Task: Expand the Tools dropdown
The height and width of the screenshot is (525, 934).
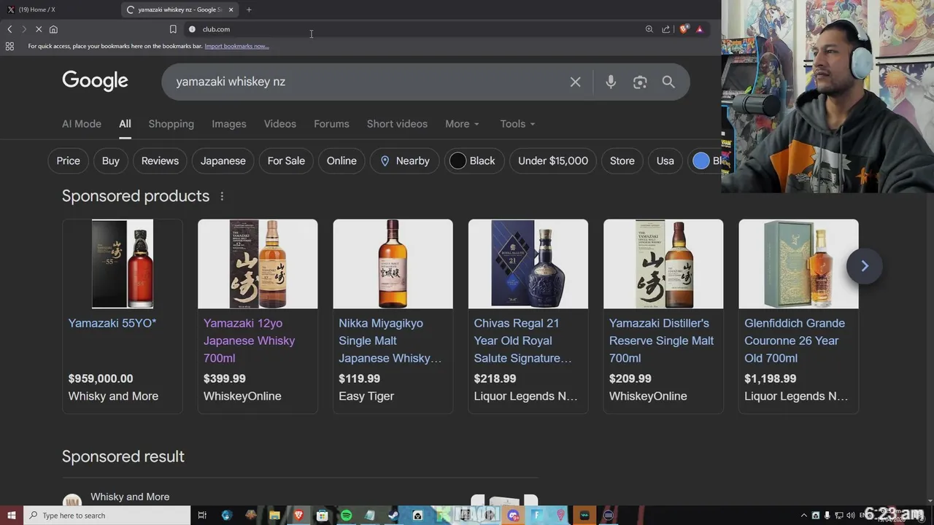Action: [517, 124]
